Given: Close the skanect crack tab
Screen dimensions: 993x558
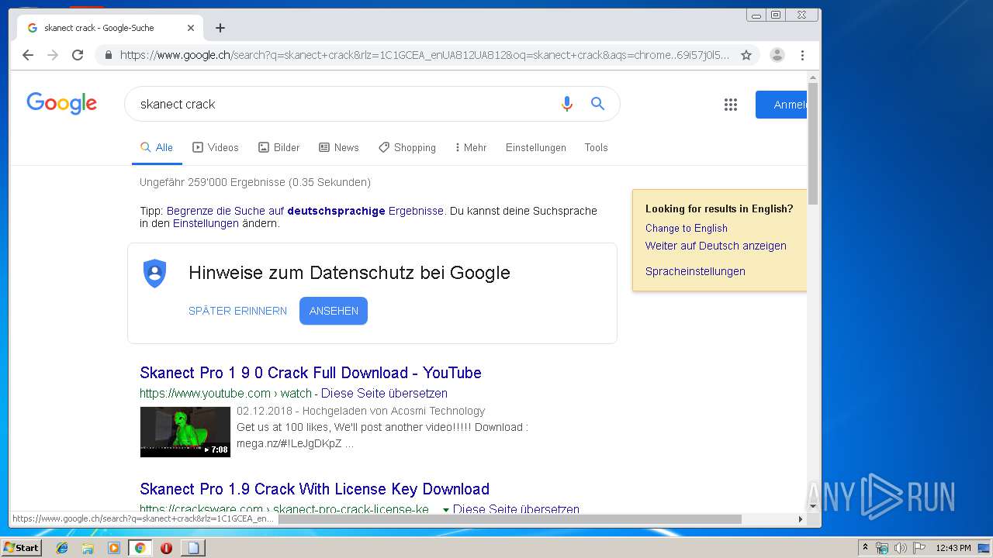Looking at the screenshot, I should tap(191, 28).
